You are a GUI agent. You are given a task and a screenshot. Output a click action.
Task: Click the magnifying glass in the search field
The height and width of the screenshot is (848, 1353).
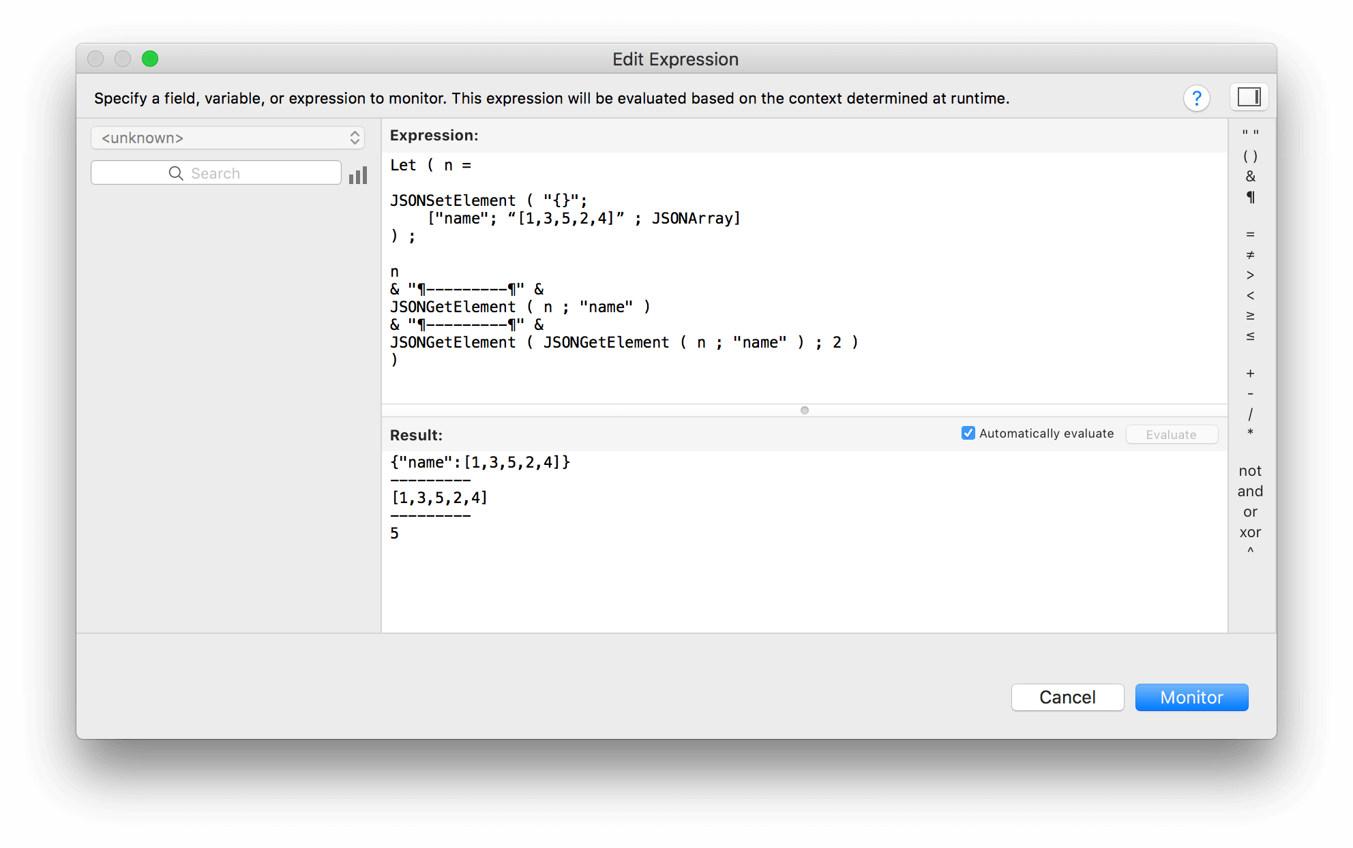tap(176, 172)
